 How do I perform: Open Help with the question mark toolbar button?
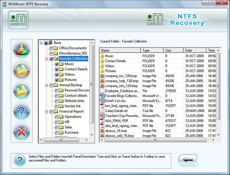[21, 111]
